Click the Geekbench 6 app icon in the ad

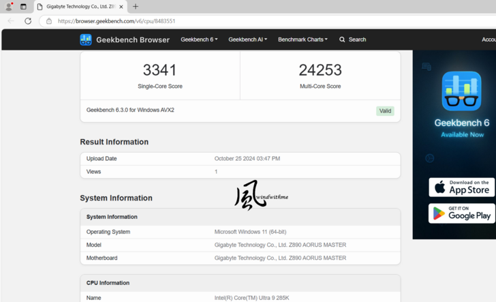(461, 91)
